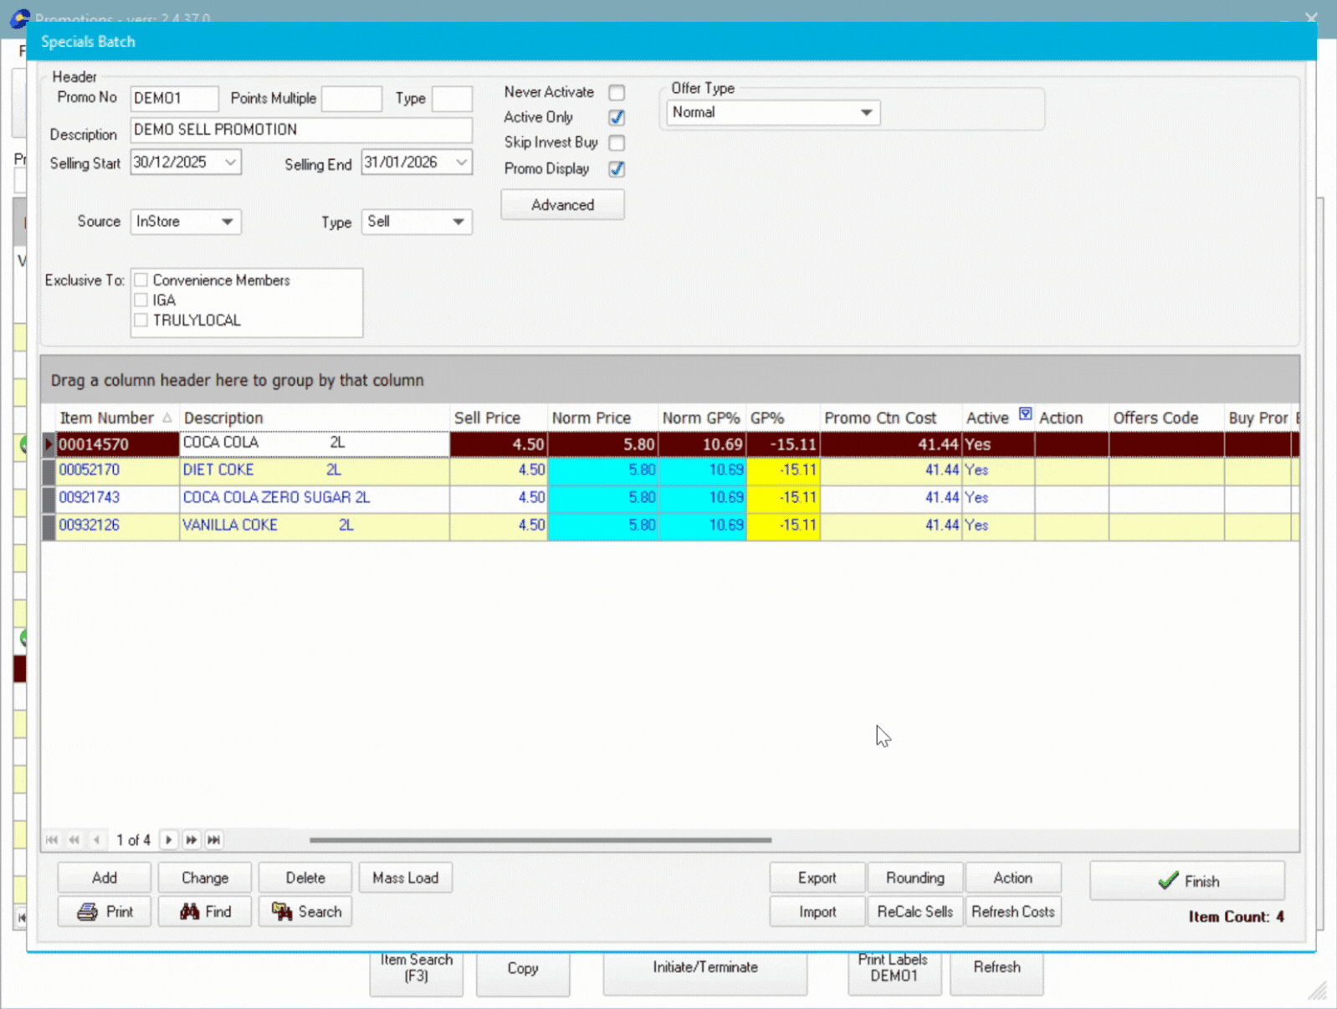
Task: Sort by Item Number column header
Action: (x=107, y=417)
